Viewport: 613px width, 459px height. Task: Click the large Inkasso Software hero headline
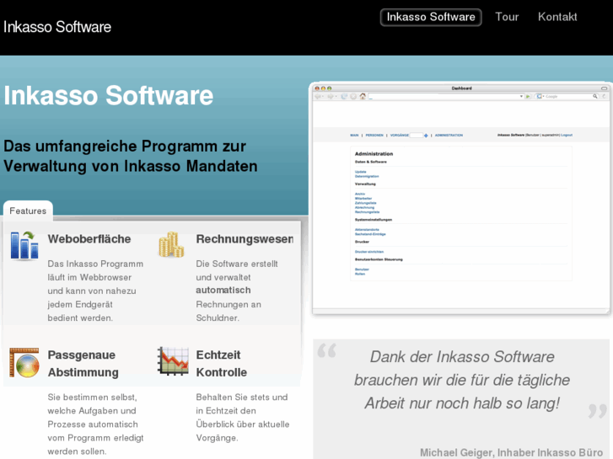[x=109, y=95]
